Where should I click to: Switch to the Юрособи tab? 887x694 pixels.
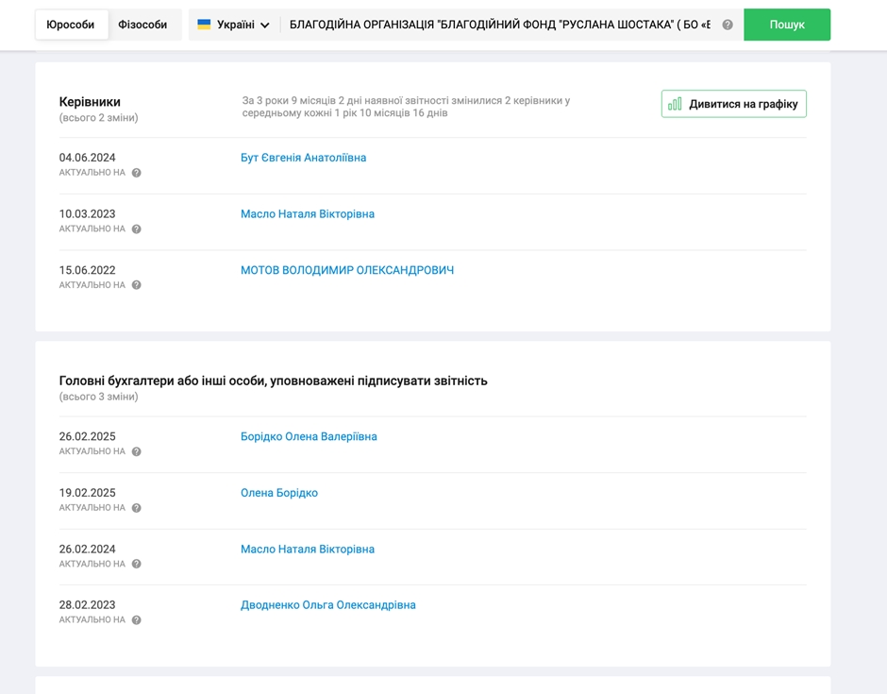(x=71, y=25)
